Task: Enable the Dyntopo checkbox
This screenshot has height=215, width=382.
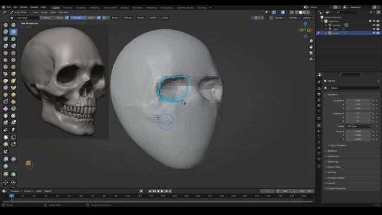Action: click(x=271, y=18)
